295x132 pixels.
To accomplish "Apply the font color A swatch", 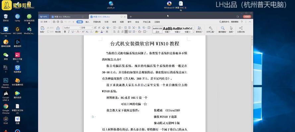I will pos(102,32).
